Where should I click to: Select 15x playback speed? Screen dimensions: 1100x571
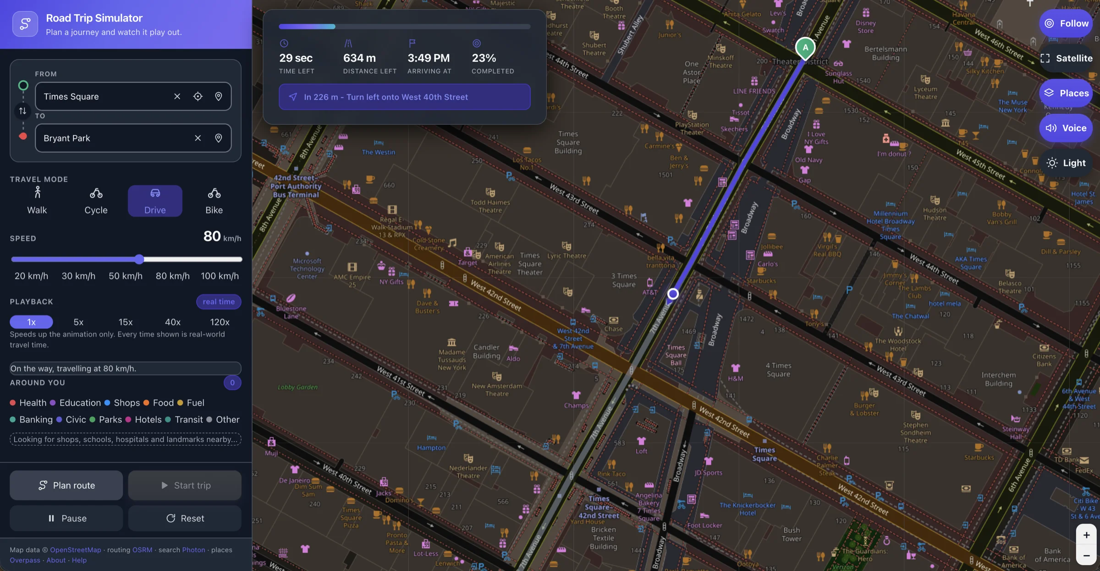coord(126,322)
